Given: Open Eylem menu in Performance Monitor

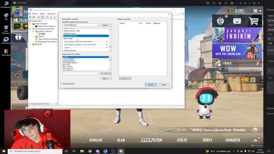Looking at the screenshot, I should tap(42, 14).
